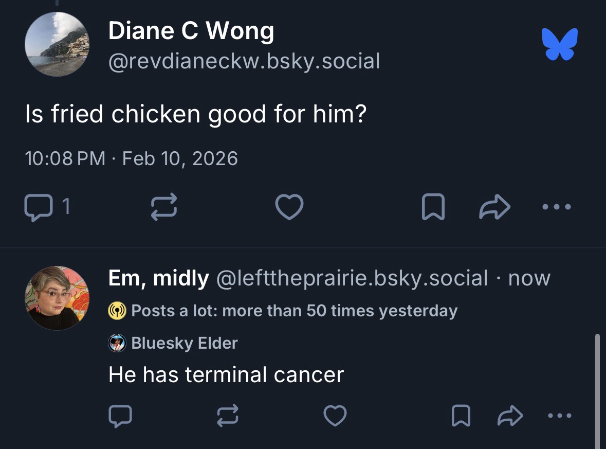Repost Diane C Wong's fried chicken post
606x449 pixels.
[x=163, y=207]
